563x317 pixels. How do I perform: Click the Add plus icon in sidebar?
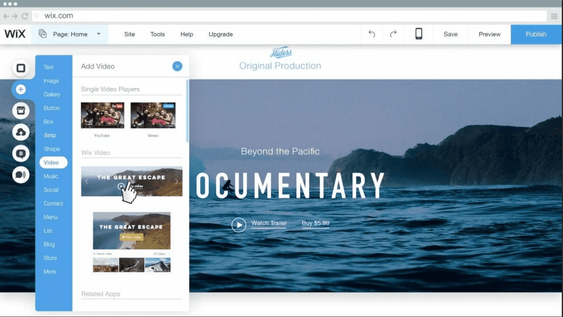(21, 89)
